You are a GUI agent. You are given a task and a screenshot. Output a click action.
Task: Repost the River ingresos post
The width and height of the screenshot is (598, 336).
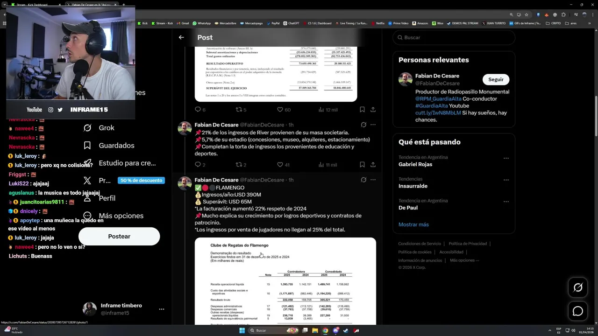[241, 165]
